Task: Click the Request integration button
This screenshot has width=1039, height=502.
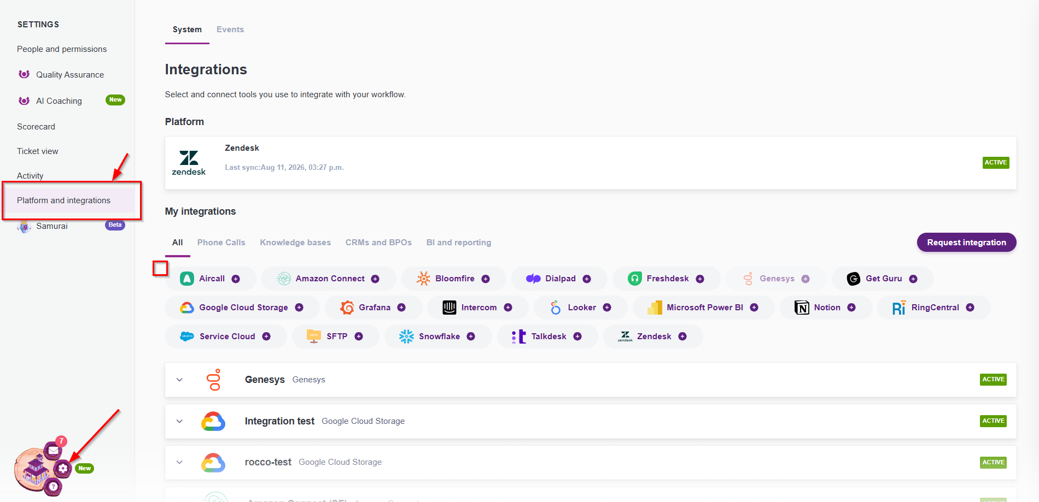Action: [967, 243]
